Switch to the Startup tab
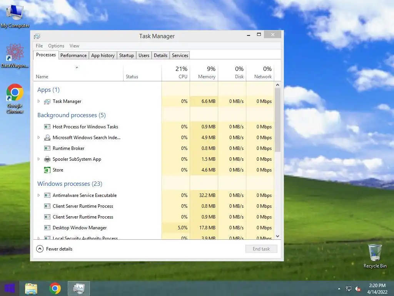Viewport: 394px width, 296px height. point(126,55)
